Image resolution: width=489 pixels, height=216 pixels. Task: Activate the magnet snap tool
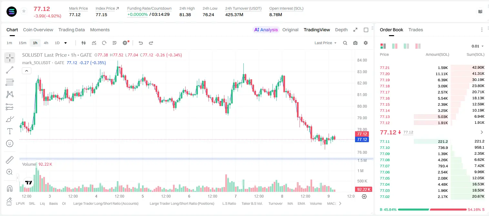click(10, 189)
